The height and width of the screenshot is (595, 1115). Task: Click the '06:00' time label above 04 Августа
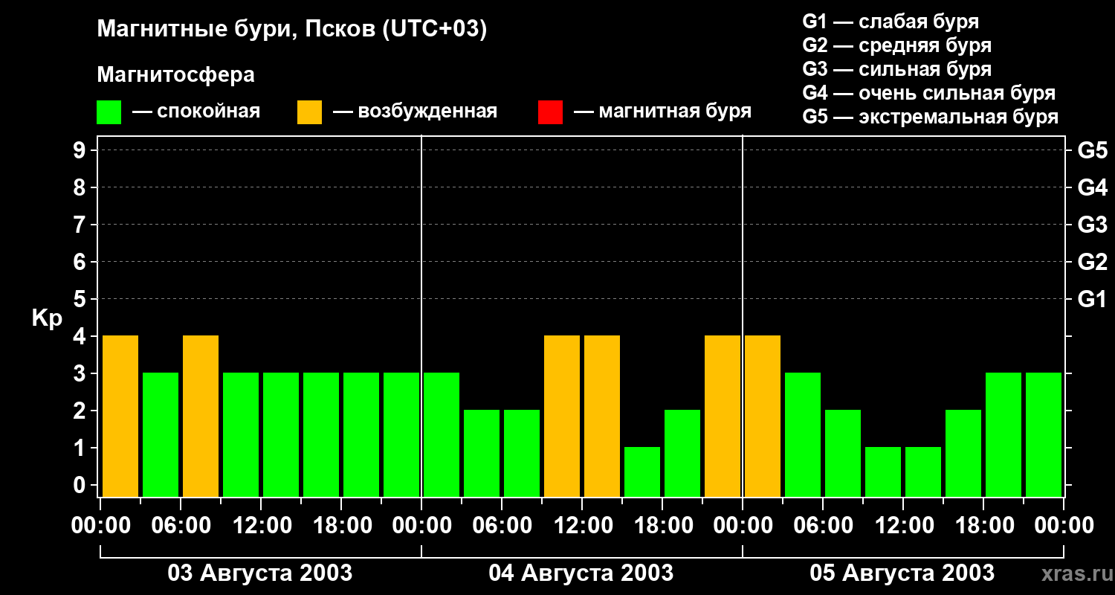click(502, 525)
